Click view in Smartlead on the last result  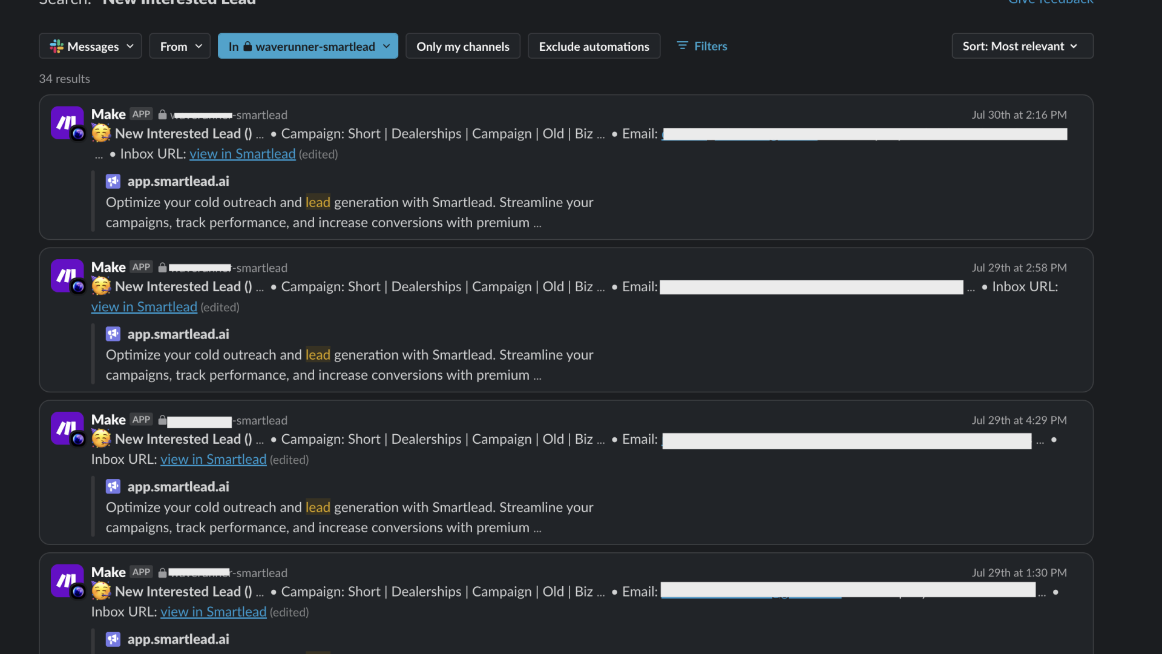(x=213, y=612)
